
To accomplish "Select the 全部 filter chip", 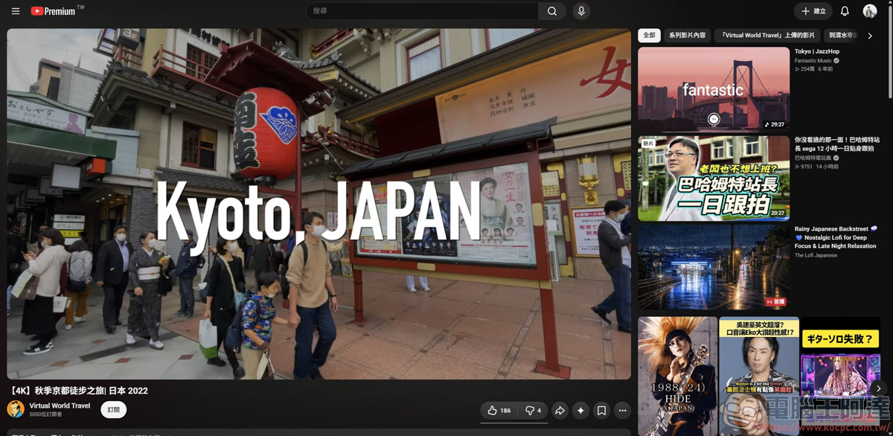I will click(649, 36).
